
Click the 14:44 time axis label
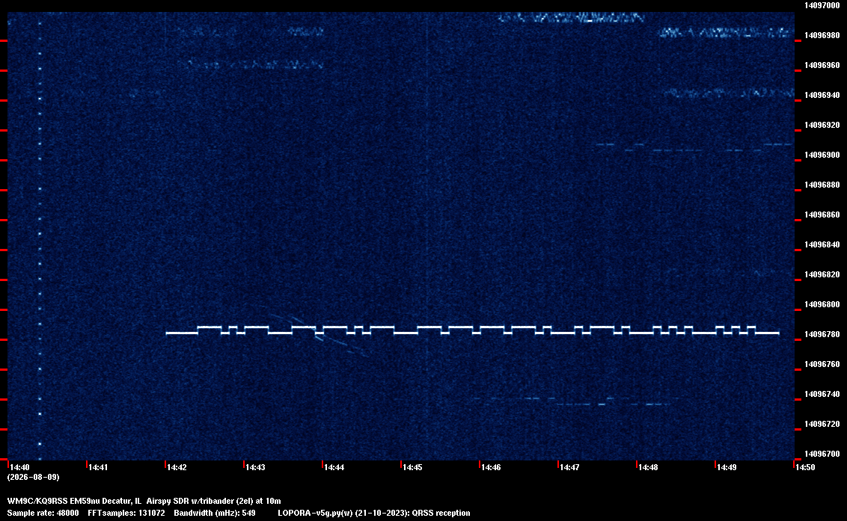point(334,467)
